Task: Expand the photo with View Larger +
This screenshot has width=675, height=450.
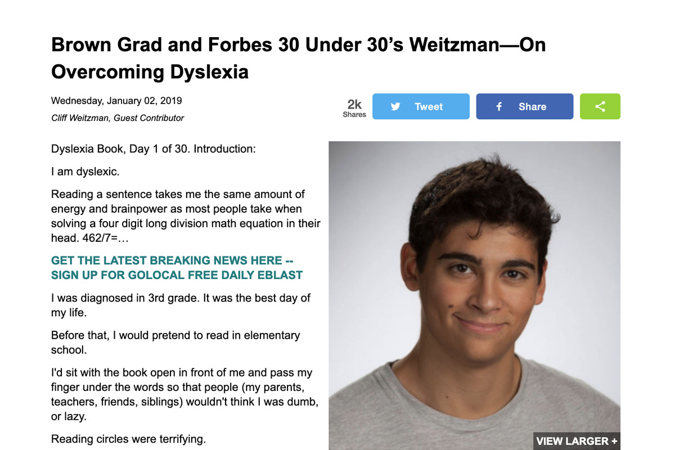Action: pyautogui.click(x=577, y=441)
